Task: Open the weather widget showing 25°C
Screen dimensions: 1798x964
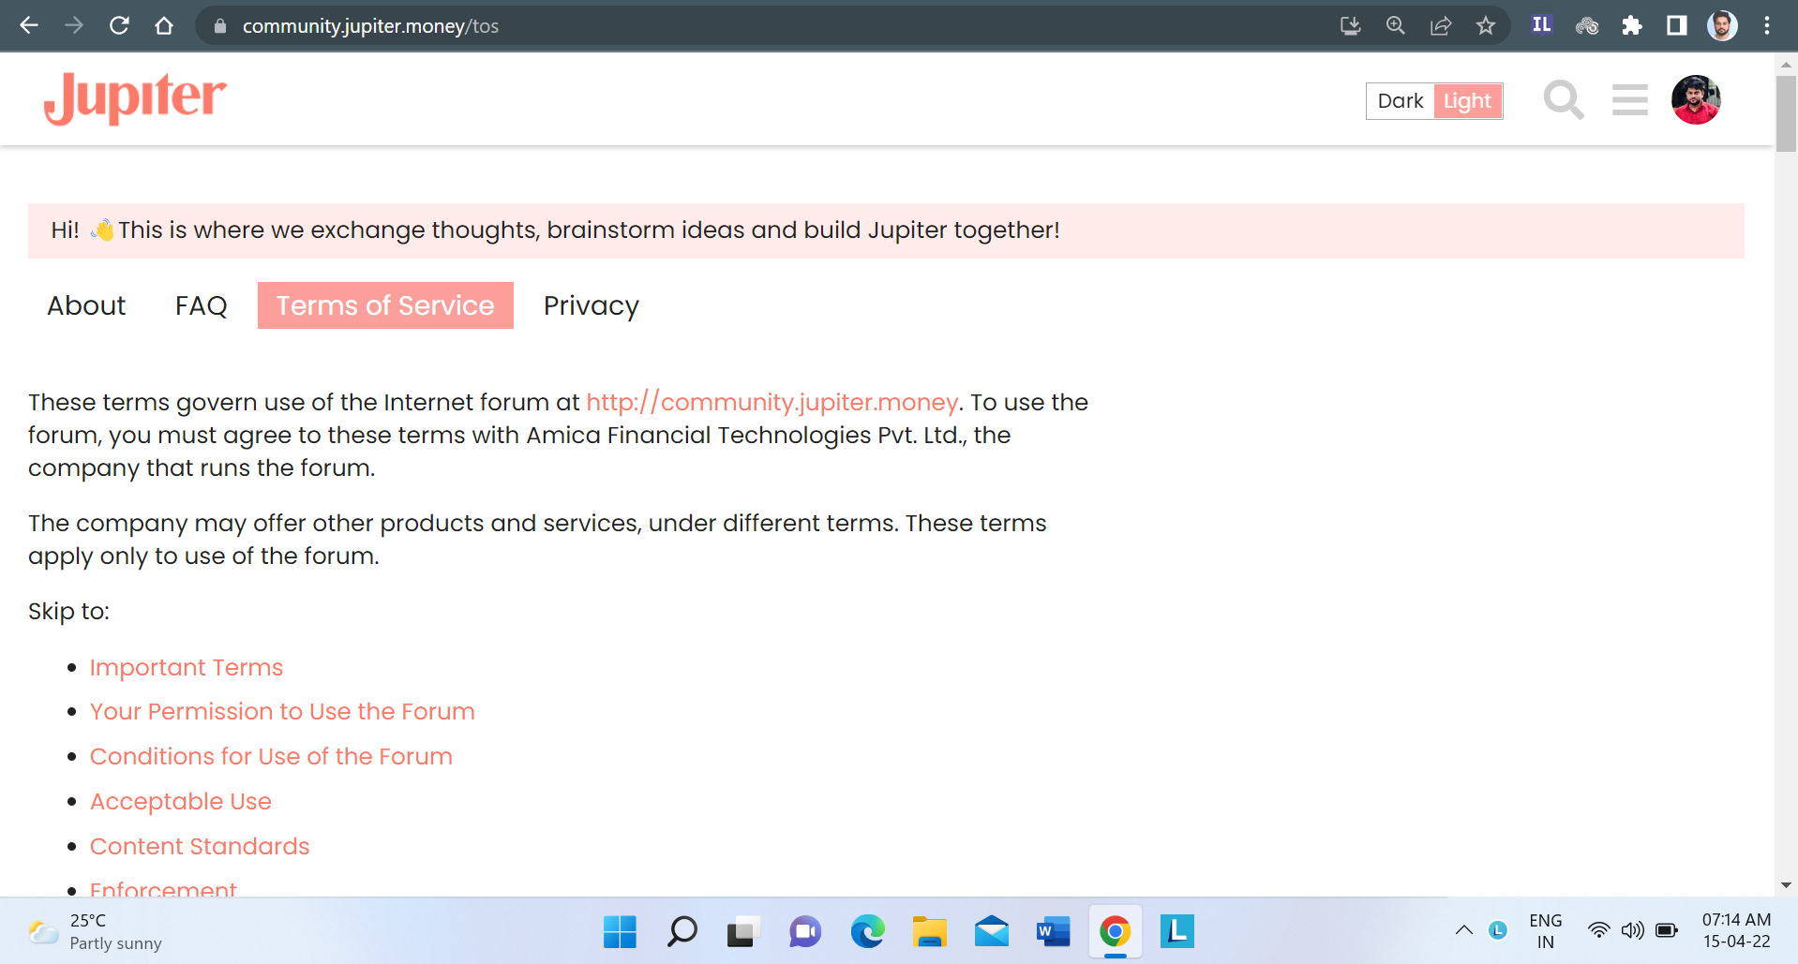Action: 95,931
